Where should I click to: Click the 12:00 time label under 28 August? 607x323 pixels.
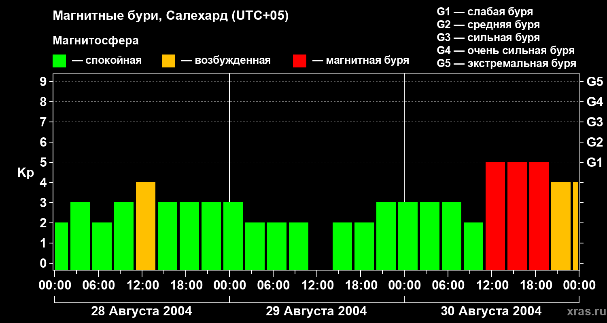(x=142, y=285)
